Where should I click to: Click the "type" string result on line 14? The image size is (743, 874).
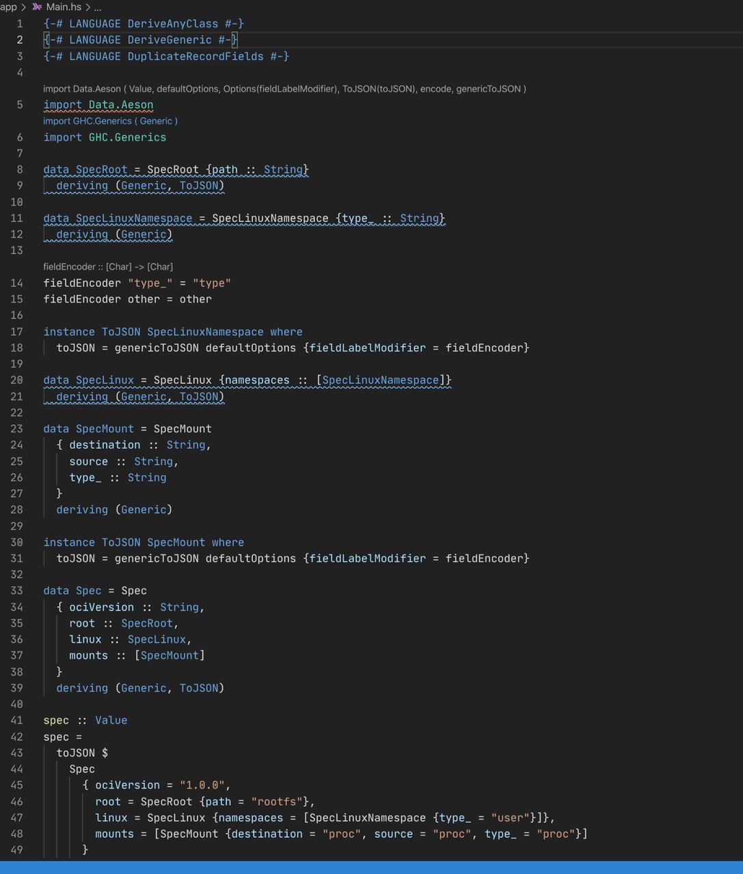coord(212,283)
